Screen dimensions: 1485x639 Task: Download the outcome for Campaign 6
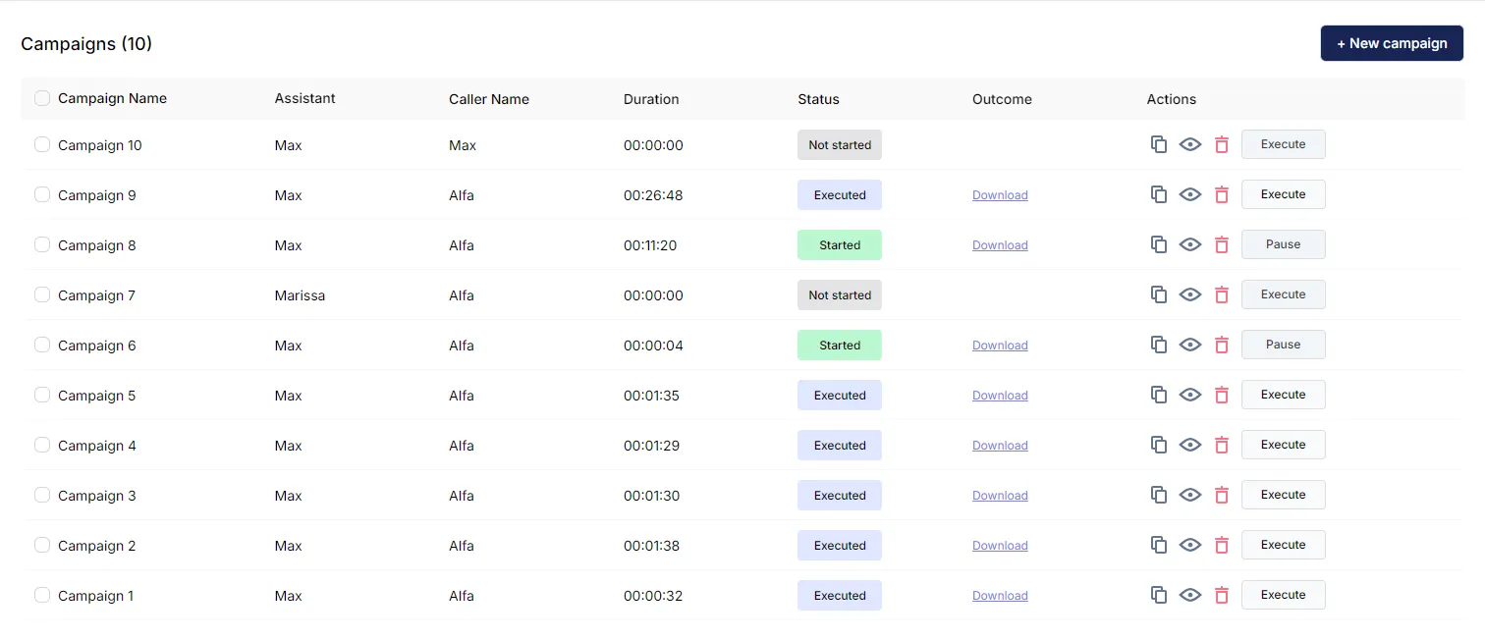pyautogui.click(x=1000, y=345)
